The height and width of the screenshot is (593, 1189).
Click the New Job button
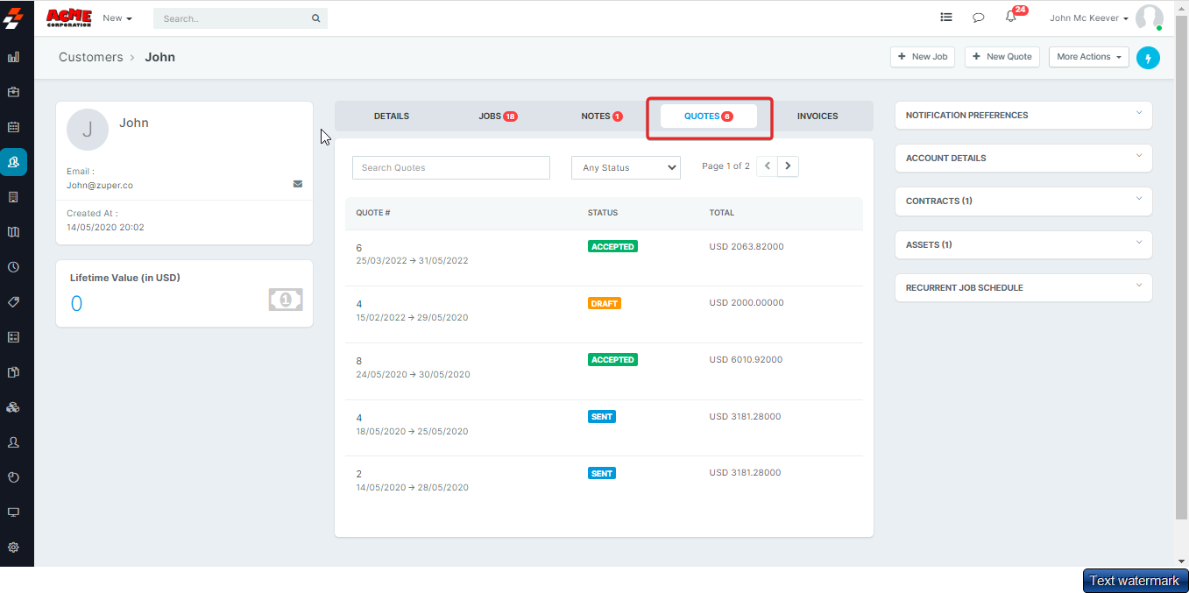(x=923, y=57)
